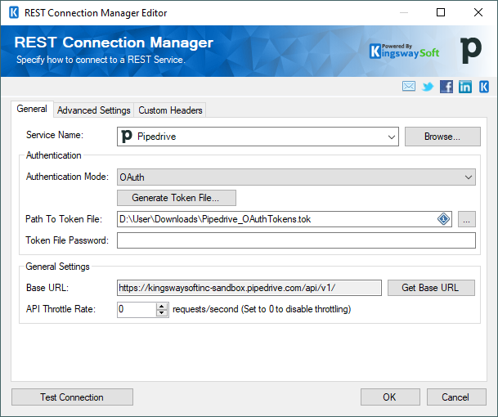498x417 pixels.
Task: Decrease API Throttle Rate with down arrow
Action: point(162,313)
